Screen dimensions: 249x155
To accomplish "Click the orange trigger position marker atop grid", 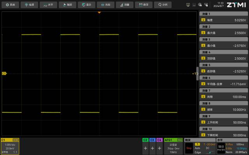I will coord(99,12).
